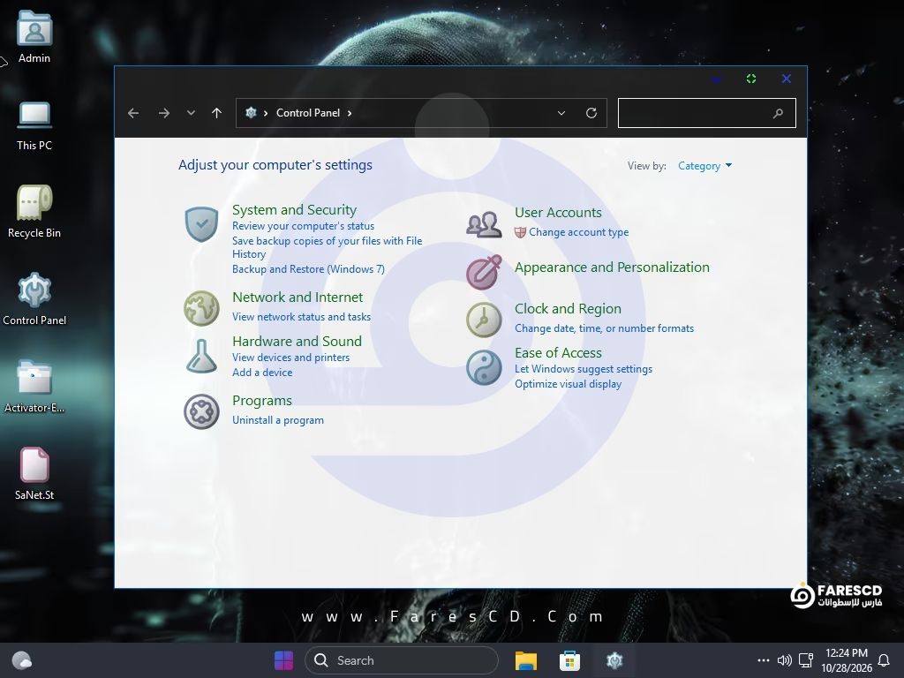The height and width of the screenshot is (678, 904).
Task: Open the Network and Internet heading link
Action: point(298,297)
